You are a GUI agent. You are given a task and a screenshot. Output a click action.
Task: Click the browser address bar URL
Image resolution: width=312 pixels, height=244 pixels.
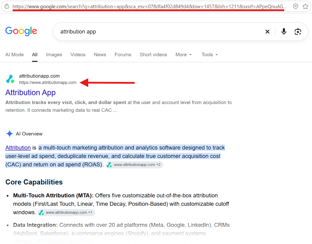[149, 7]
